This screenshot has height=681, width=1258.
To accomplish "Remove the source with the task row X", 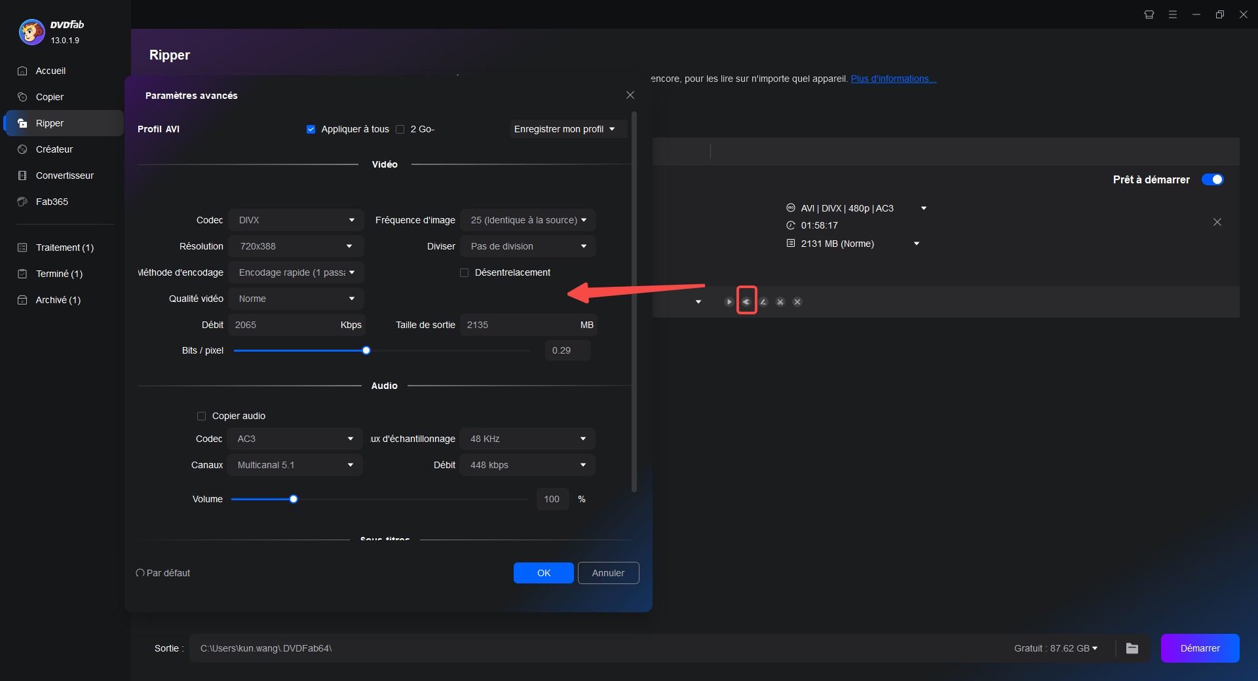I will [1217, 222].
